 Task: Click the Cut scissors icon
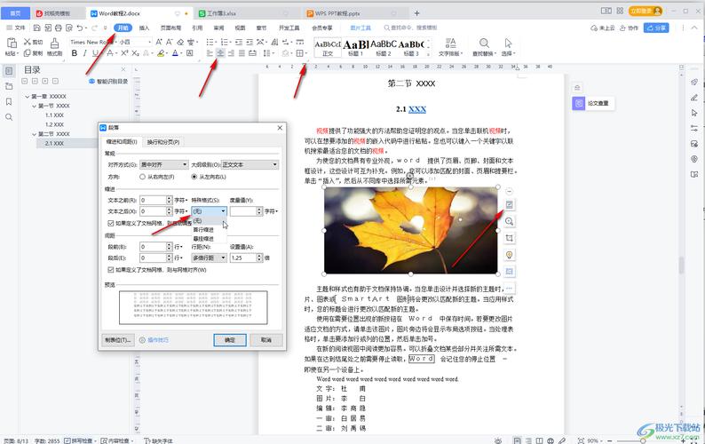pos(28,42)
